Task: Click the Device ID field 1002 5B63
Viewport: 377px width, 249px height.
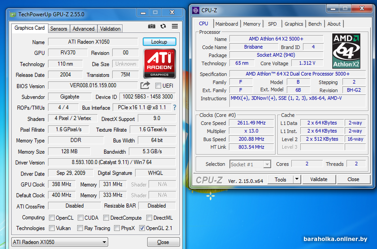Action: pos(148,97)
